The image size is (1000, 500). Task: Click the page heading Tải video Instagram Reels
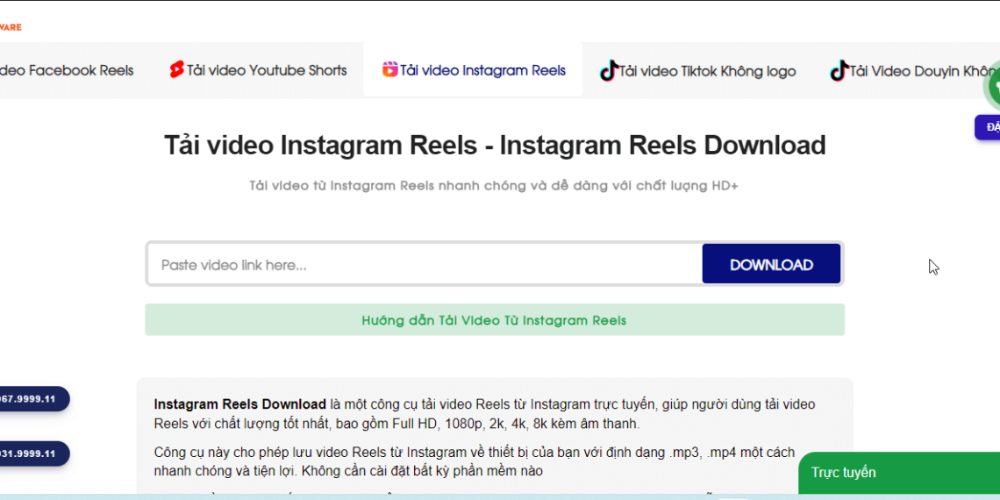click(495, 146)
